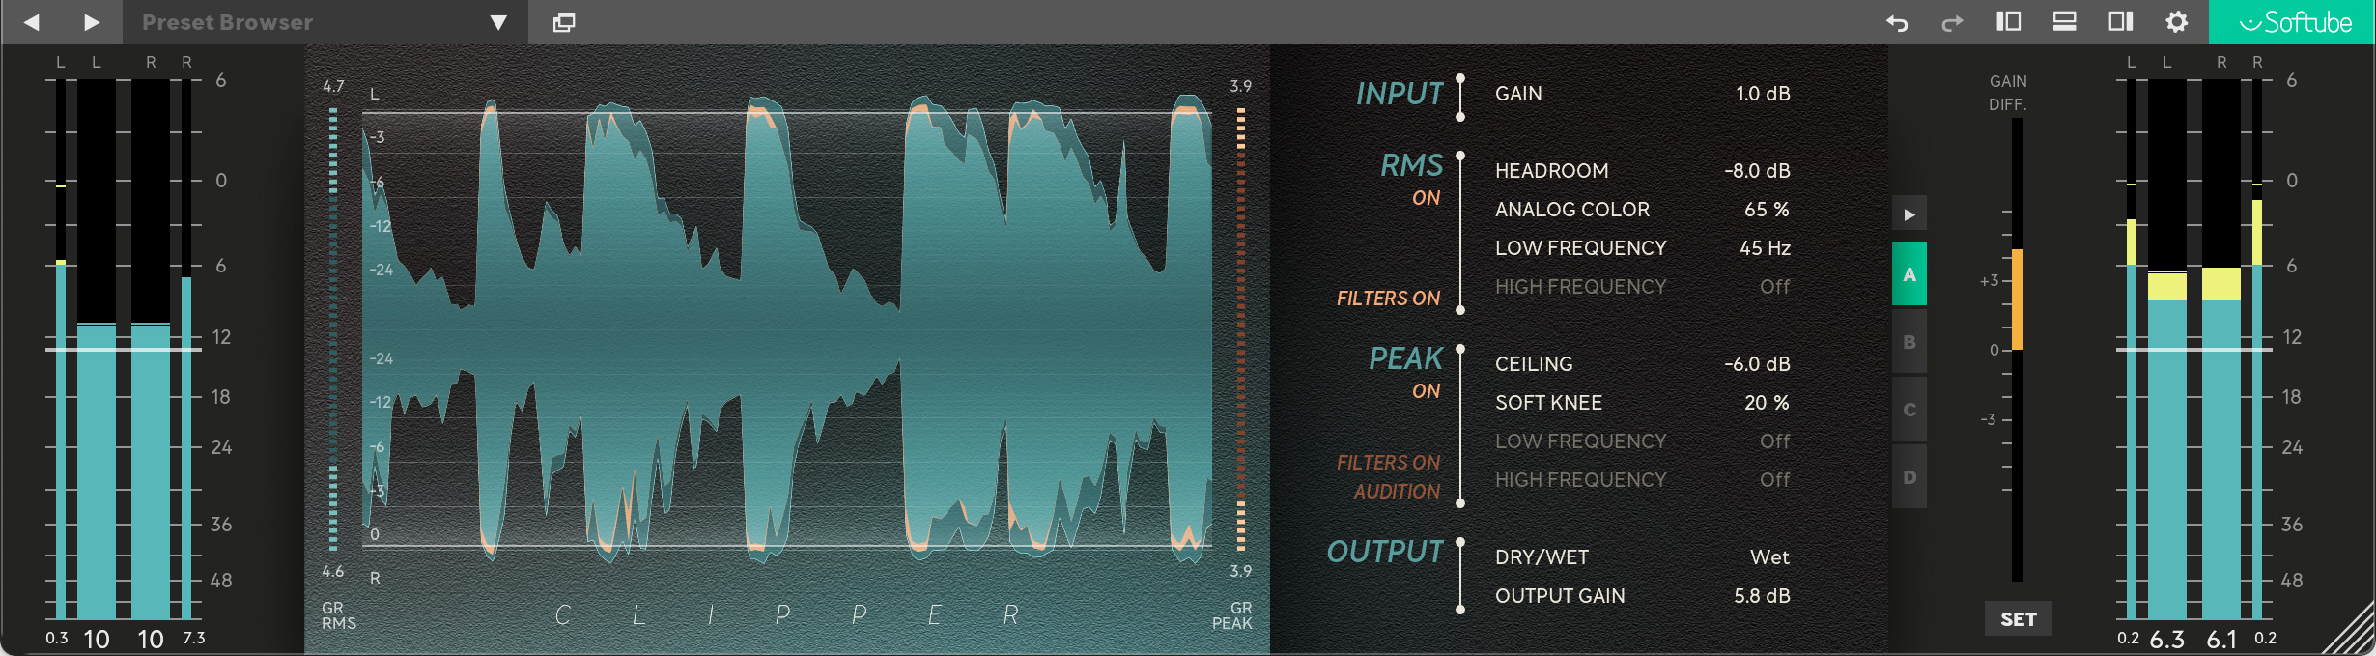Click the INPUT section heading
The height and width of the screenshot is (656, 2376).
(x=1399, y=94)
